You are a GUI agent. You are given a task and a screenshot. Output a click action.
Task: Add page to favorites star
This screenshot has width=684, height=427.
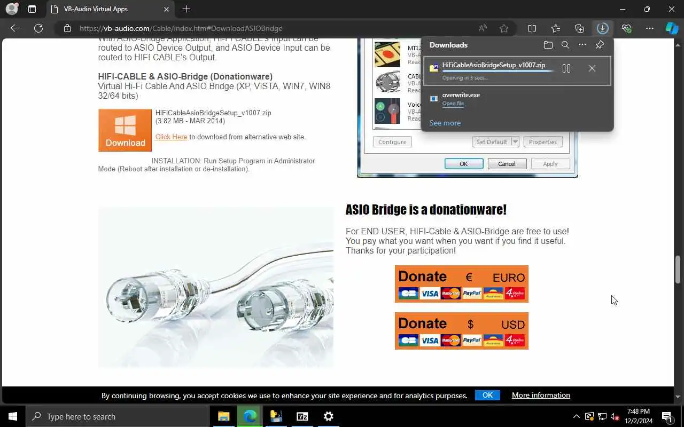[504, 28]
